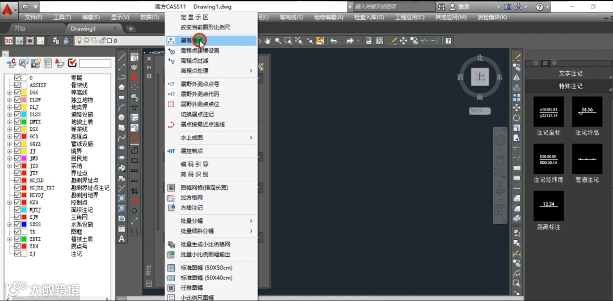
Task: Click the Open folder quick-access icon
Action: point(26,6)
